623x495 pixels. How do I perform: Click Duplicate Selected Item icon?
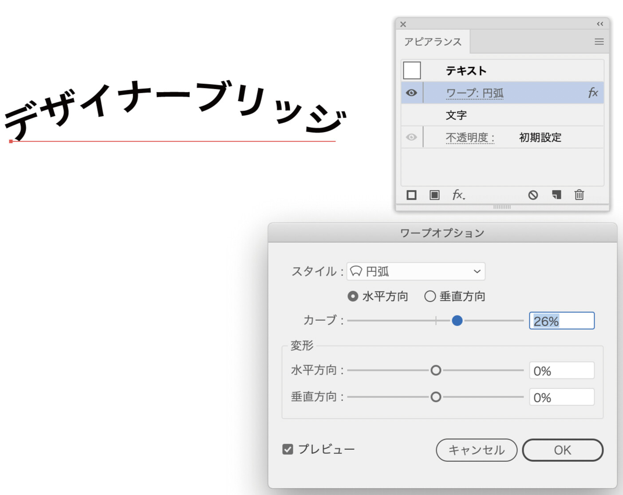(x=556, y=195)
